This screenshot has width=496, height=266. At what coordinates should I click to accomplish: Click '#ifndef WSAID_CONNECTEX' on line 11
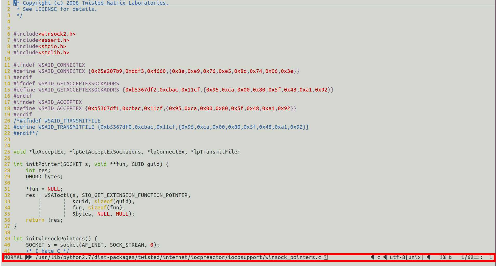click(49, 65)
